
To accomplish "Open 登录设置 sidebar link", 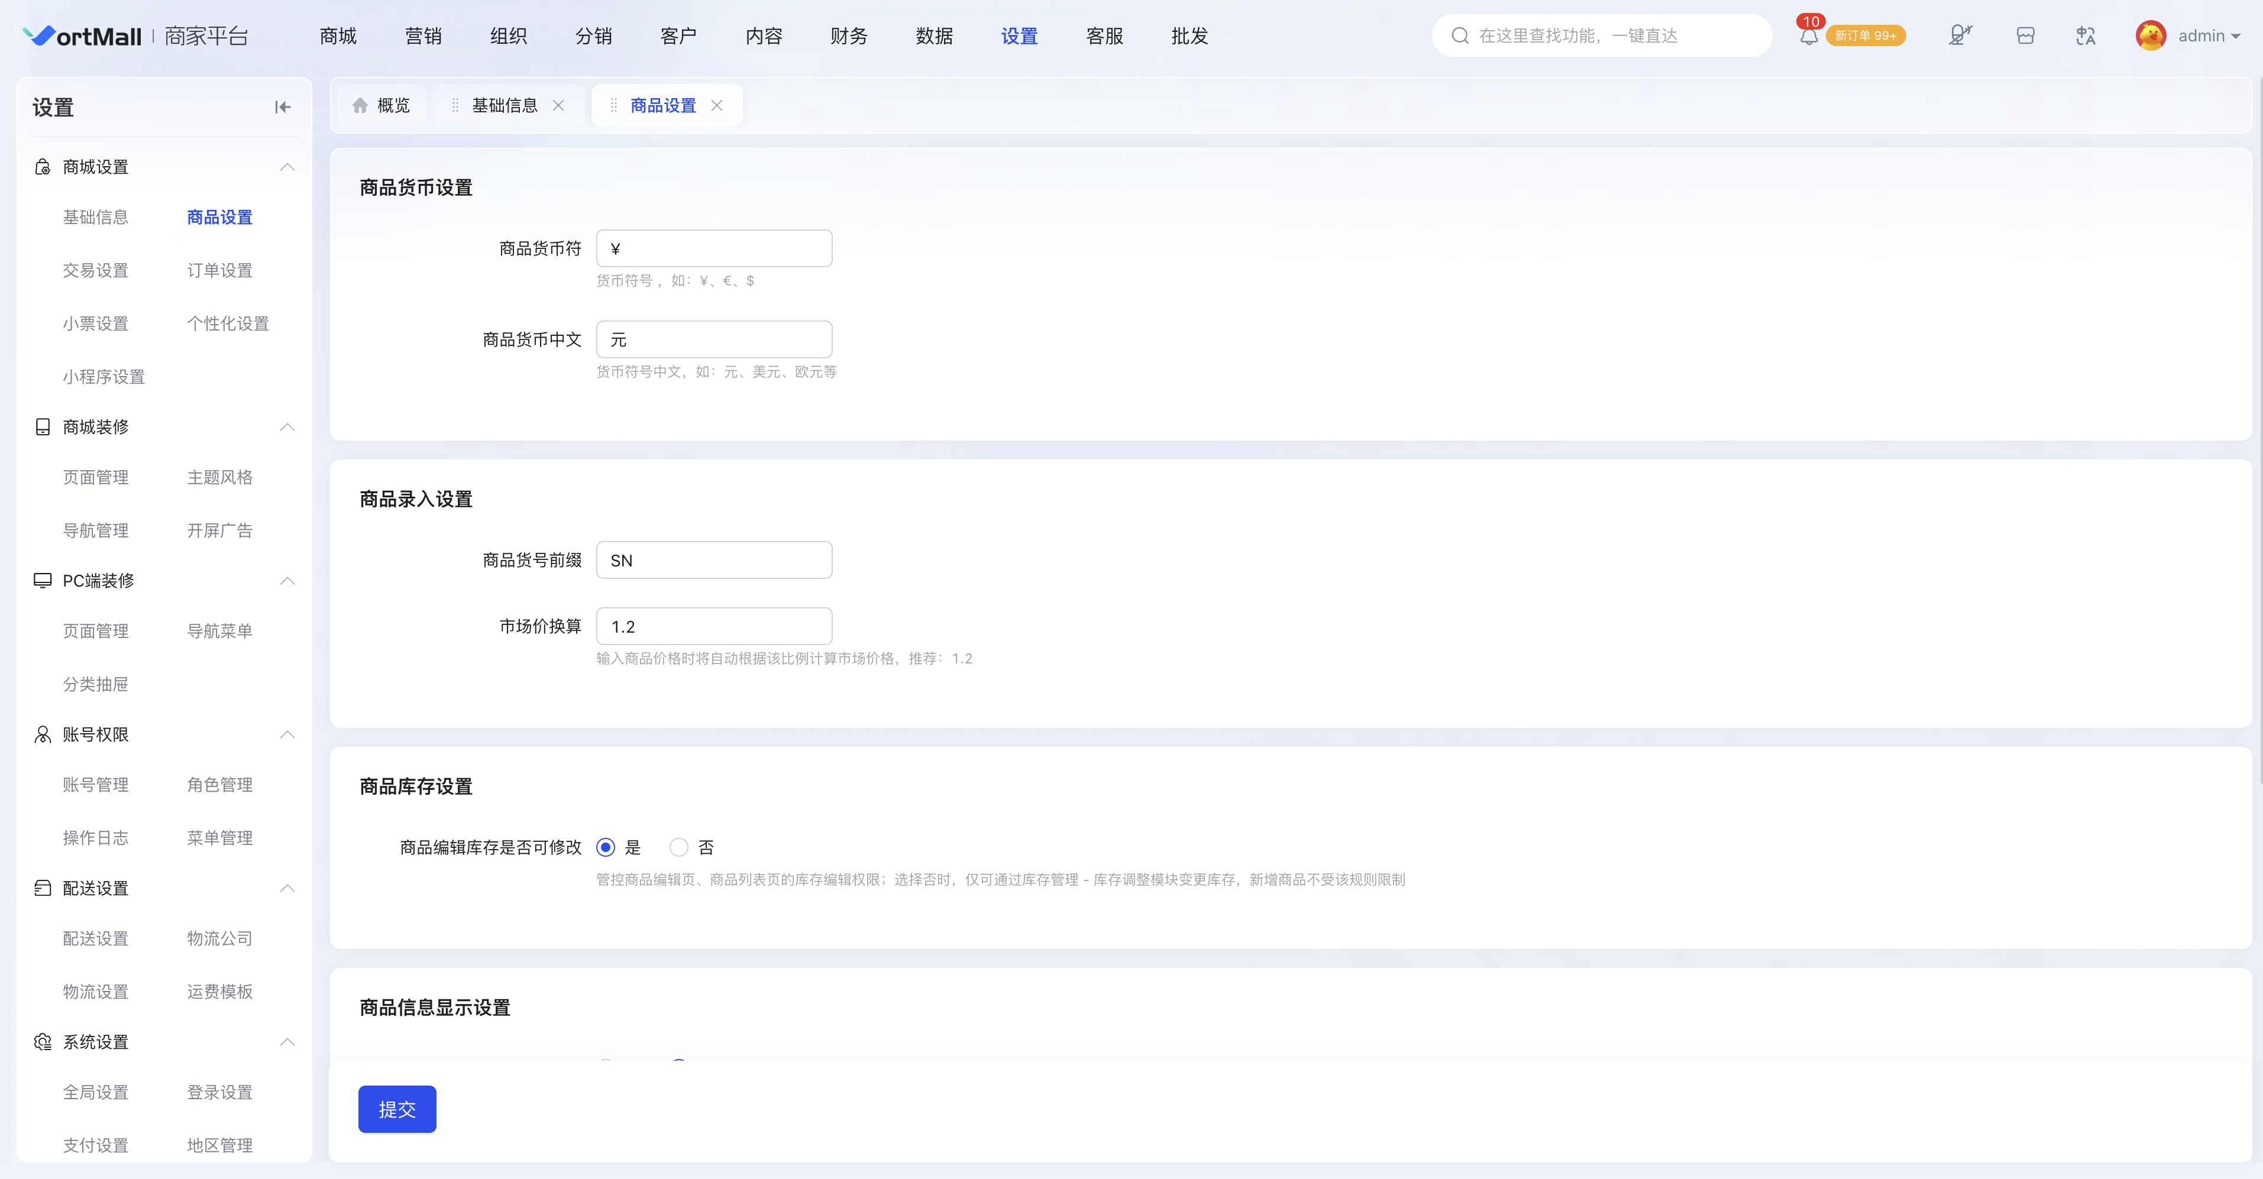I will (219, 1092).
